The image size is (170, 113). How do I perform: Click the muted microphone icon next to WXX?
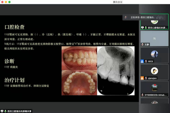[x=146, y=61]
